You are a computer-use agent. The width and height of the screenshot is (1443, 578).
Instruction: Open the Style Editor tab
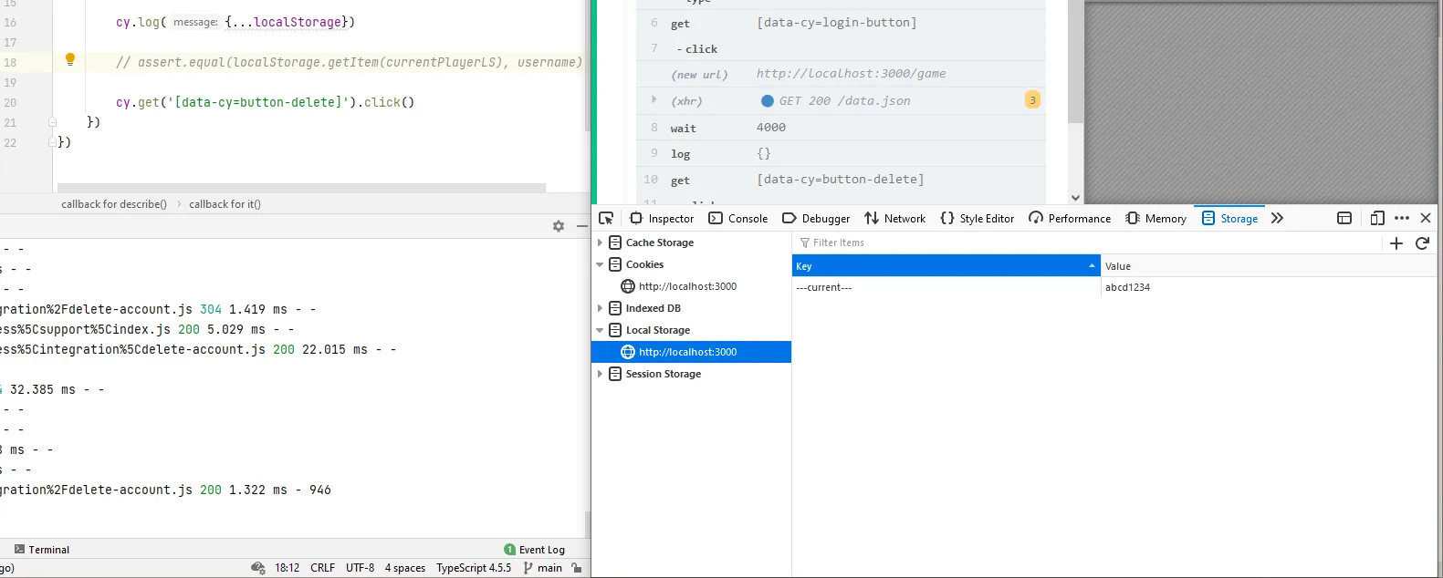point(977,218)
